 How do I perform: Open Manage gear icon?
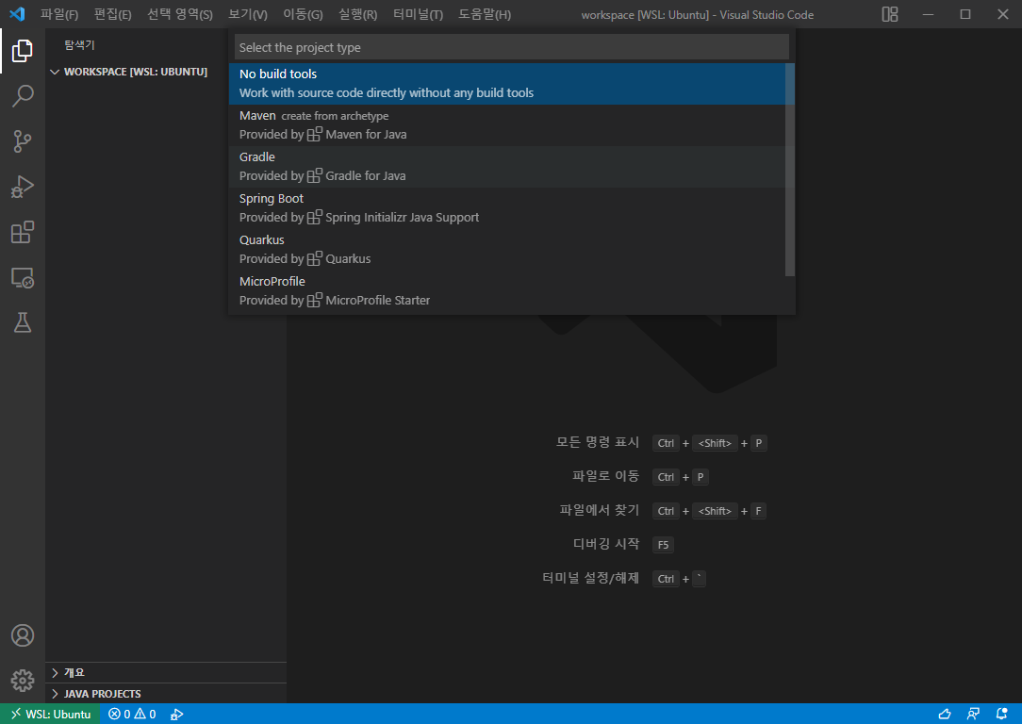click(23, 681)
